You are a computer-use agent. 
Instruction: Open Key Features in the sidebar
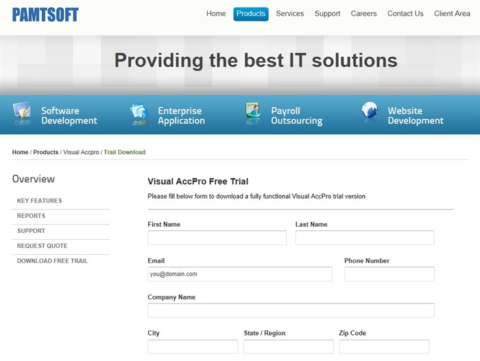(x=40, y=201)
